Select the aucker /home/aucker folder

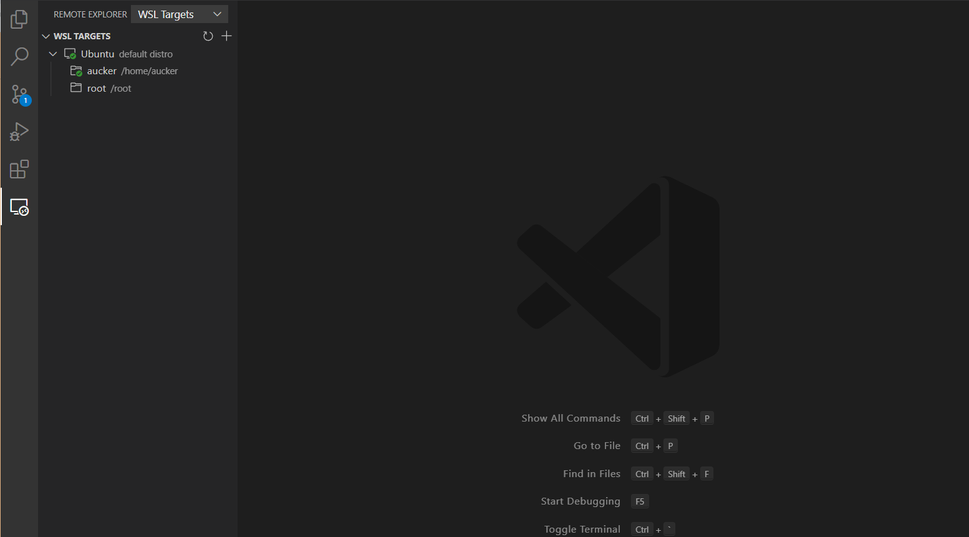(138, 71)
